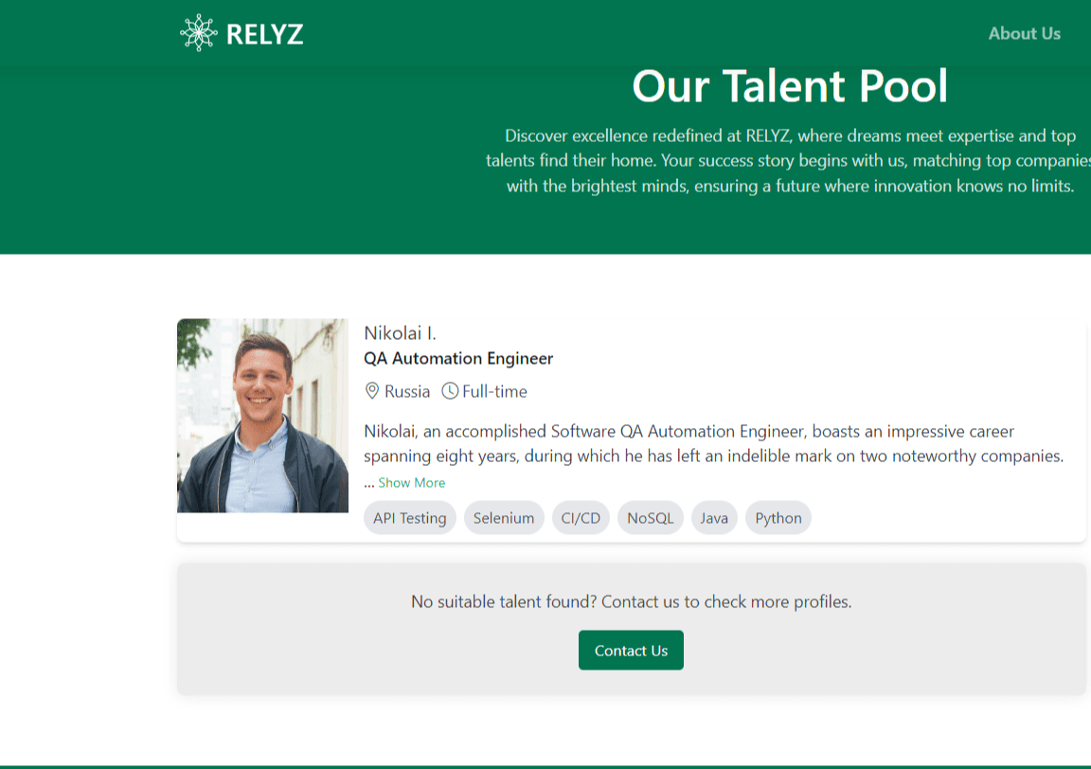Click the Full-time availability label
Image resolution: width=1091 pixels, height=769 pixels.
pyautogui.click(x=494, y=391)
